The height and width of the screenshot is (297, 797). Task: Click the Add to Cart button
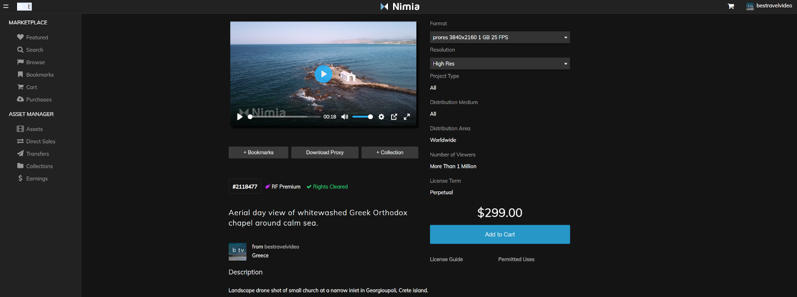(x=500, y=234)
